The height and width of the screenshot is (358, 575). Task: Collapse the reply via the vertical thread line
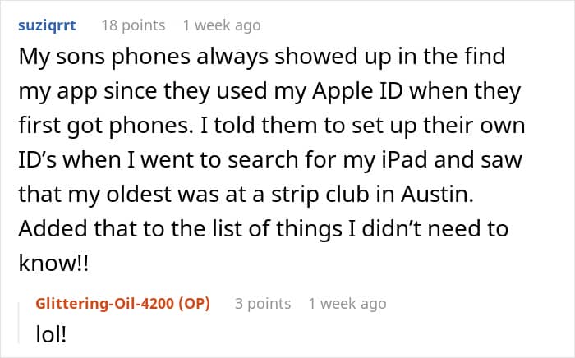tap(19, 323)
